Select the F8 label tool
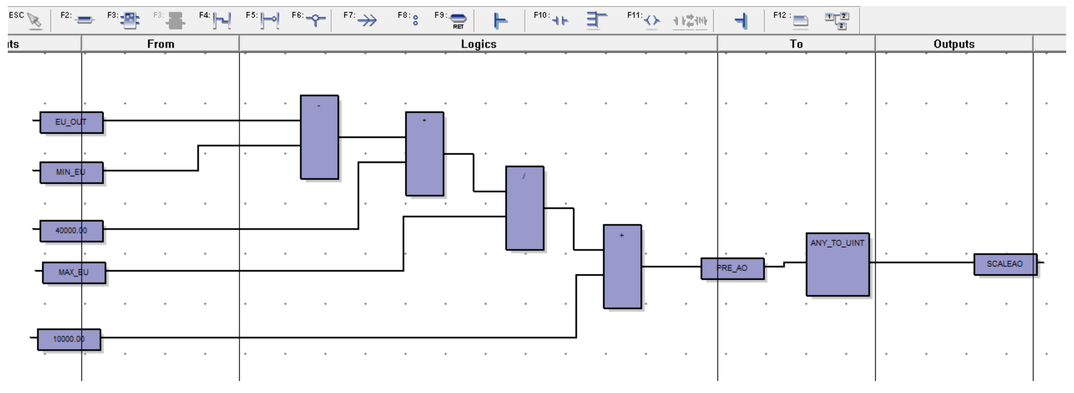Screen dimensions: 1074x393 pyautogui.click(x=415, y=20)
